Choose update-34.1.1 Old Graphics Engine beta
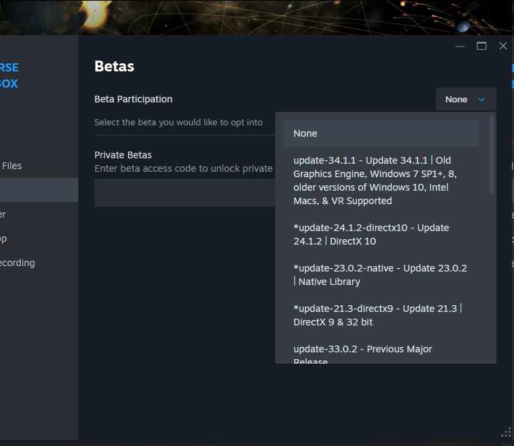This screenshot has width=514, height=446. [380, 181]
